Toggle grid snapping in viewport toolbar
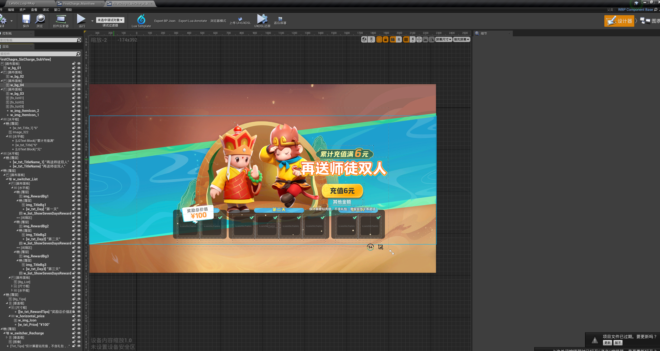660x351 pixels. pos(406,39)
